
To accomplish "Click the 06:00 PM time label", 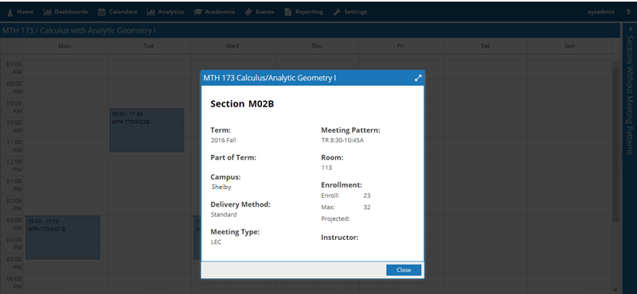I will tap(14, 282).
